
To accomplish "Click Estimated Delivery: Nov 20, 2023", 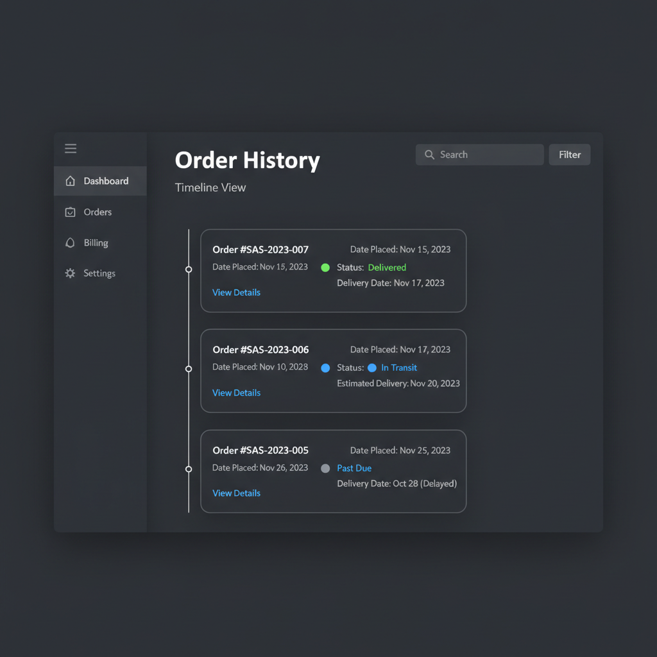I will (x=398, y=384).
